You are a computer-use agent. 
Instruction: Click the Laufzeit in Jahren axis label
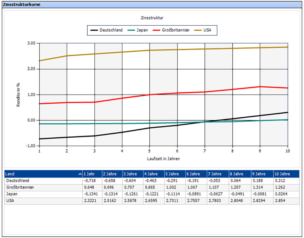tap(163, 158)
